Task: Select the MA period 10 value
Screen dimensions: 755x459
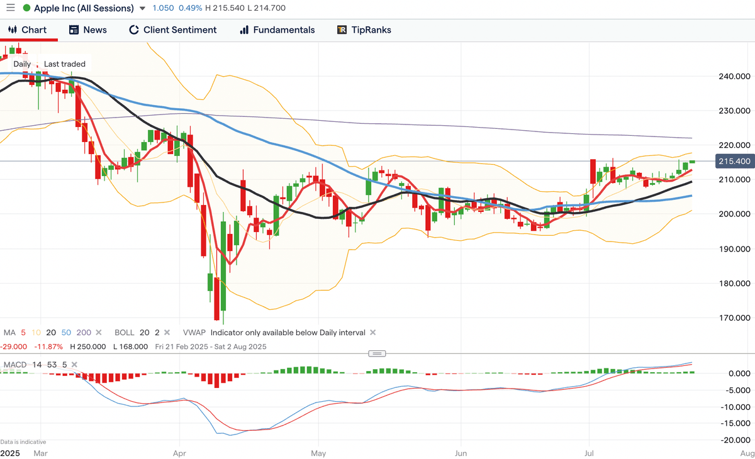Action: tap(35, 332)
